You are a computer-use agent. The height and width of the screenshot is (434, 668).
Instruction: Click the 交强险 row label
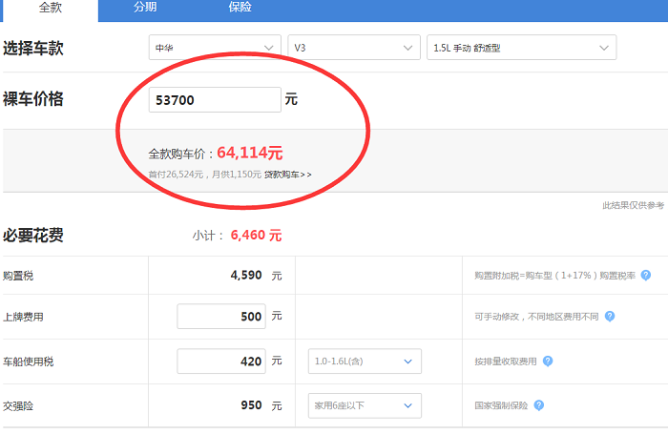click(18, 406)
